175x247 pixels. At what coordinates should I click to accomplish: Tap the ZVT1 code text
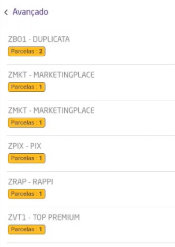[17, 217]
